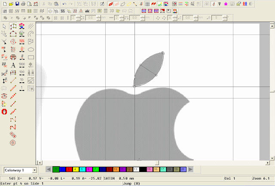Open a file with the yellow folder icon
This screenshot has height=186, width=275.
(x=11, y=4)
